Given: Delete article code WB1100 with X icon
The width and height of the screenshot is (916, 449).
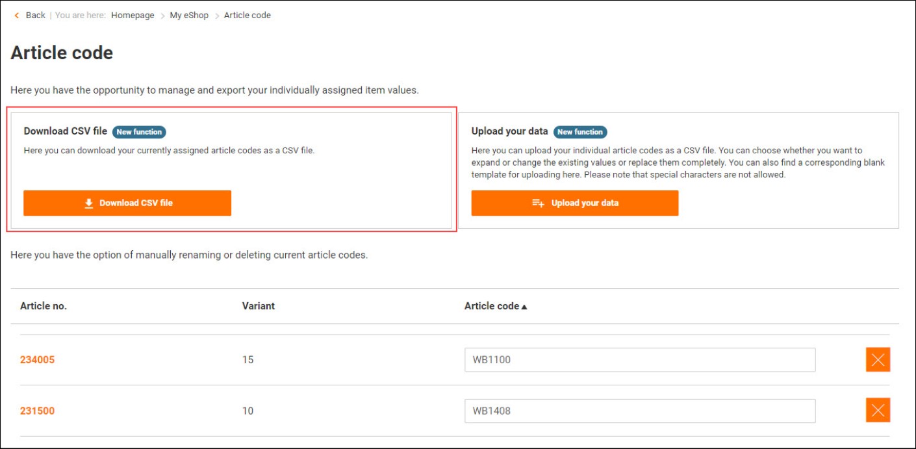Looking at the screenshot, I should [x=878, y=359].
